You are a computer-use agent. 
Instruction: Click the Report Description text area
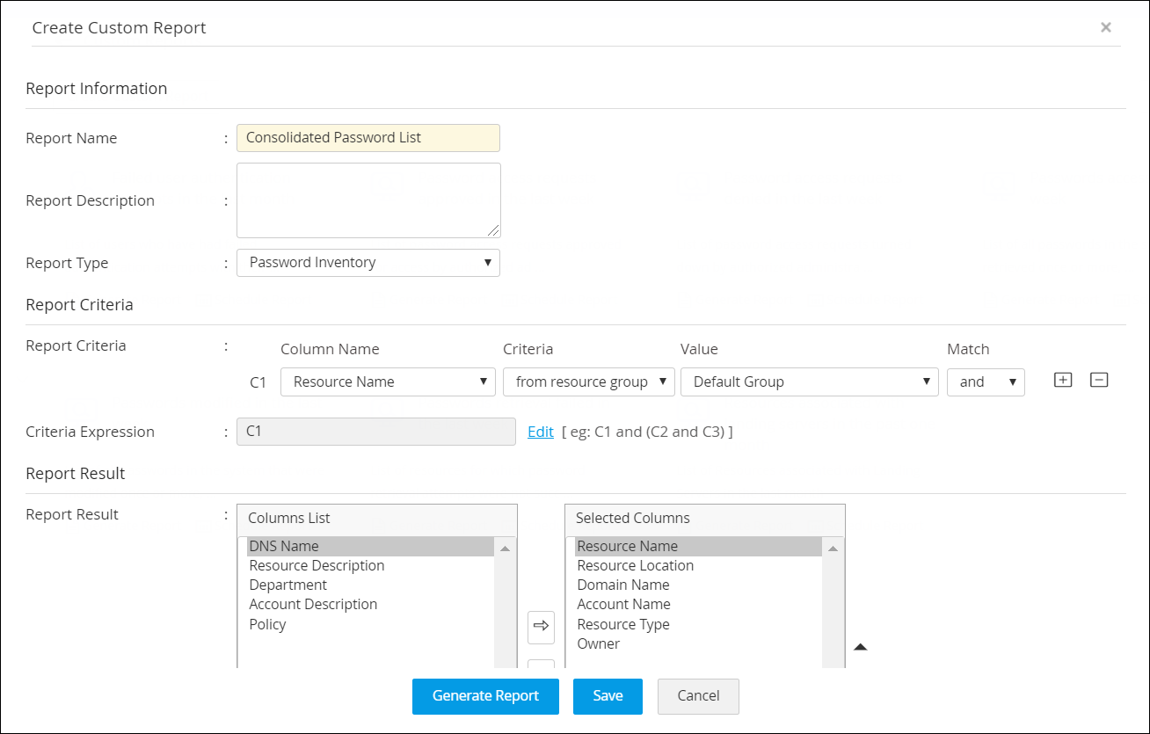[368, 200]
